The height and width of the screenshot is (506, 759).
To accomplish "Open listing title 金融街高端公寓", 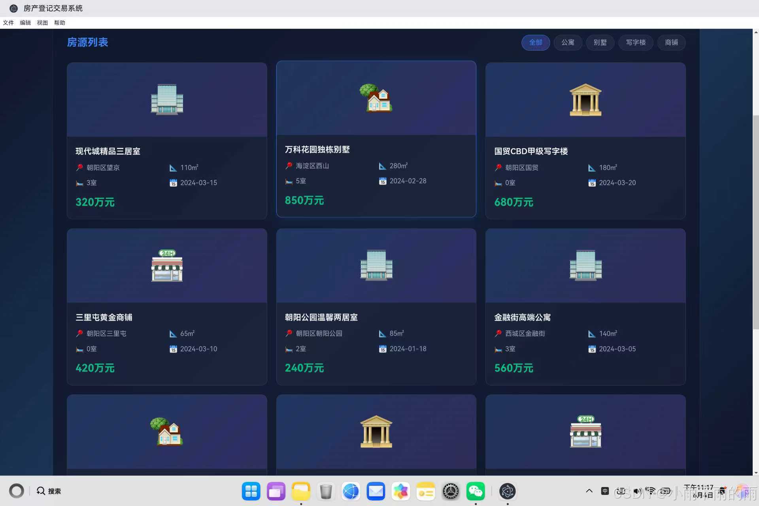I will coord(522,317).
